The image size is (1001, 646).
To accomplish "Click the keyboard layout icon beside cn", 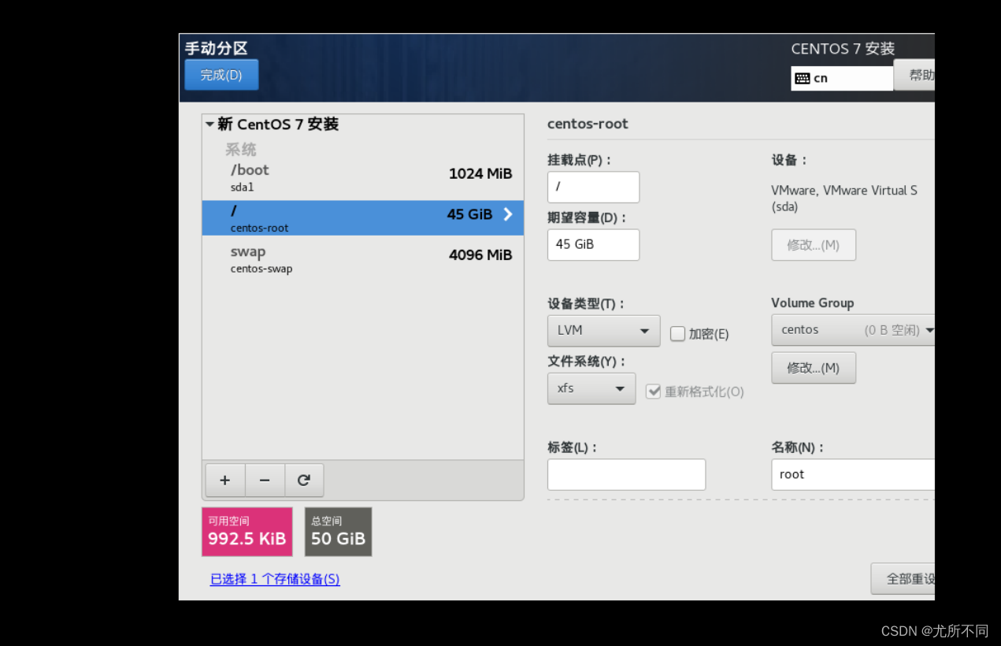I will [x=803, y=78].
